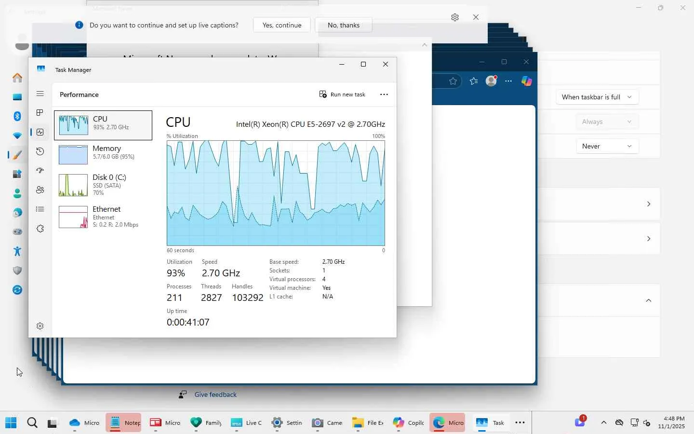
Task: Add page to favorites in Edge
Action: click(x=453, y=81)
